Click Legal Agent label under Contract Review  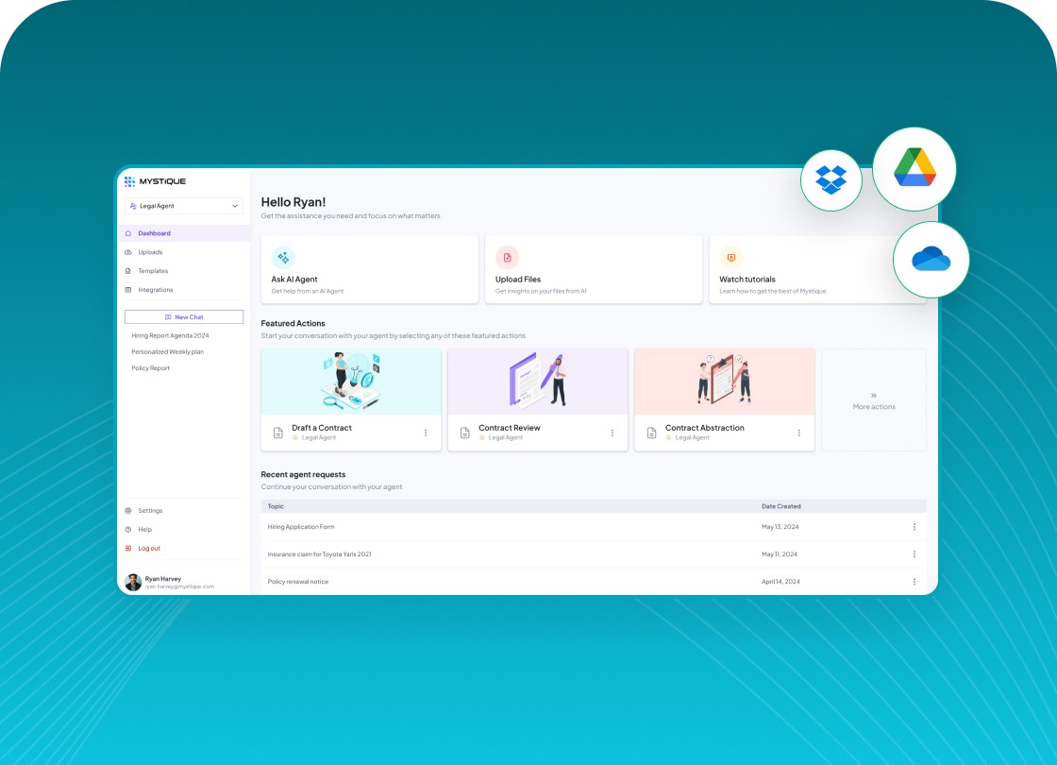coord(506,438)
